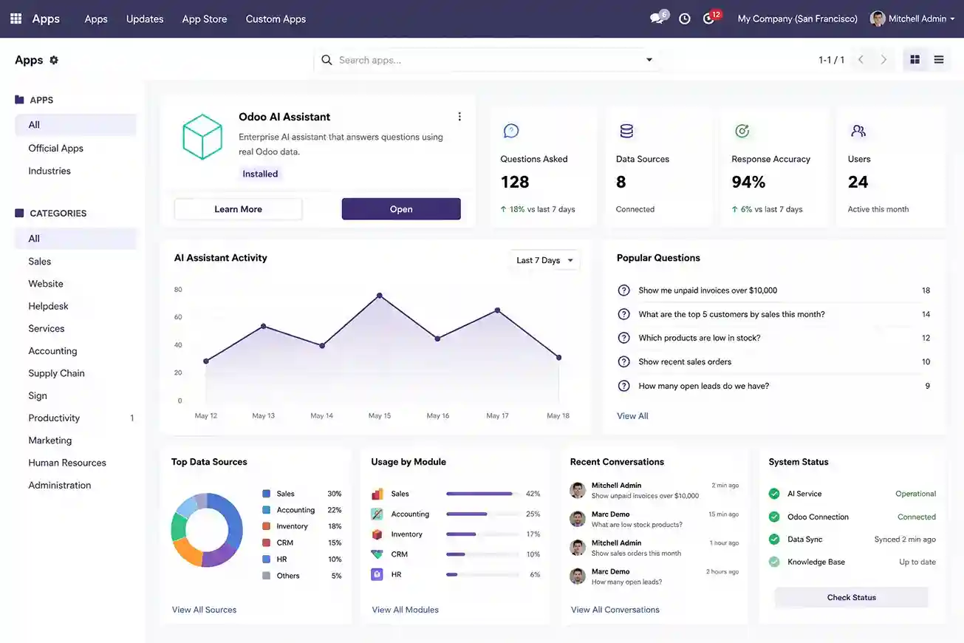The width and height of the screenshot is (964, 643).
Task: Click the search magnifier icon
Action: pyautogui.click(x=327, y=60)
